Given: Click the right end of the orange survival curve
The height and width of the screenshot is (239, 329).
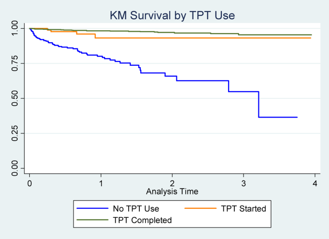Looking at the screenshot, I should pos(311,38).
